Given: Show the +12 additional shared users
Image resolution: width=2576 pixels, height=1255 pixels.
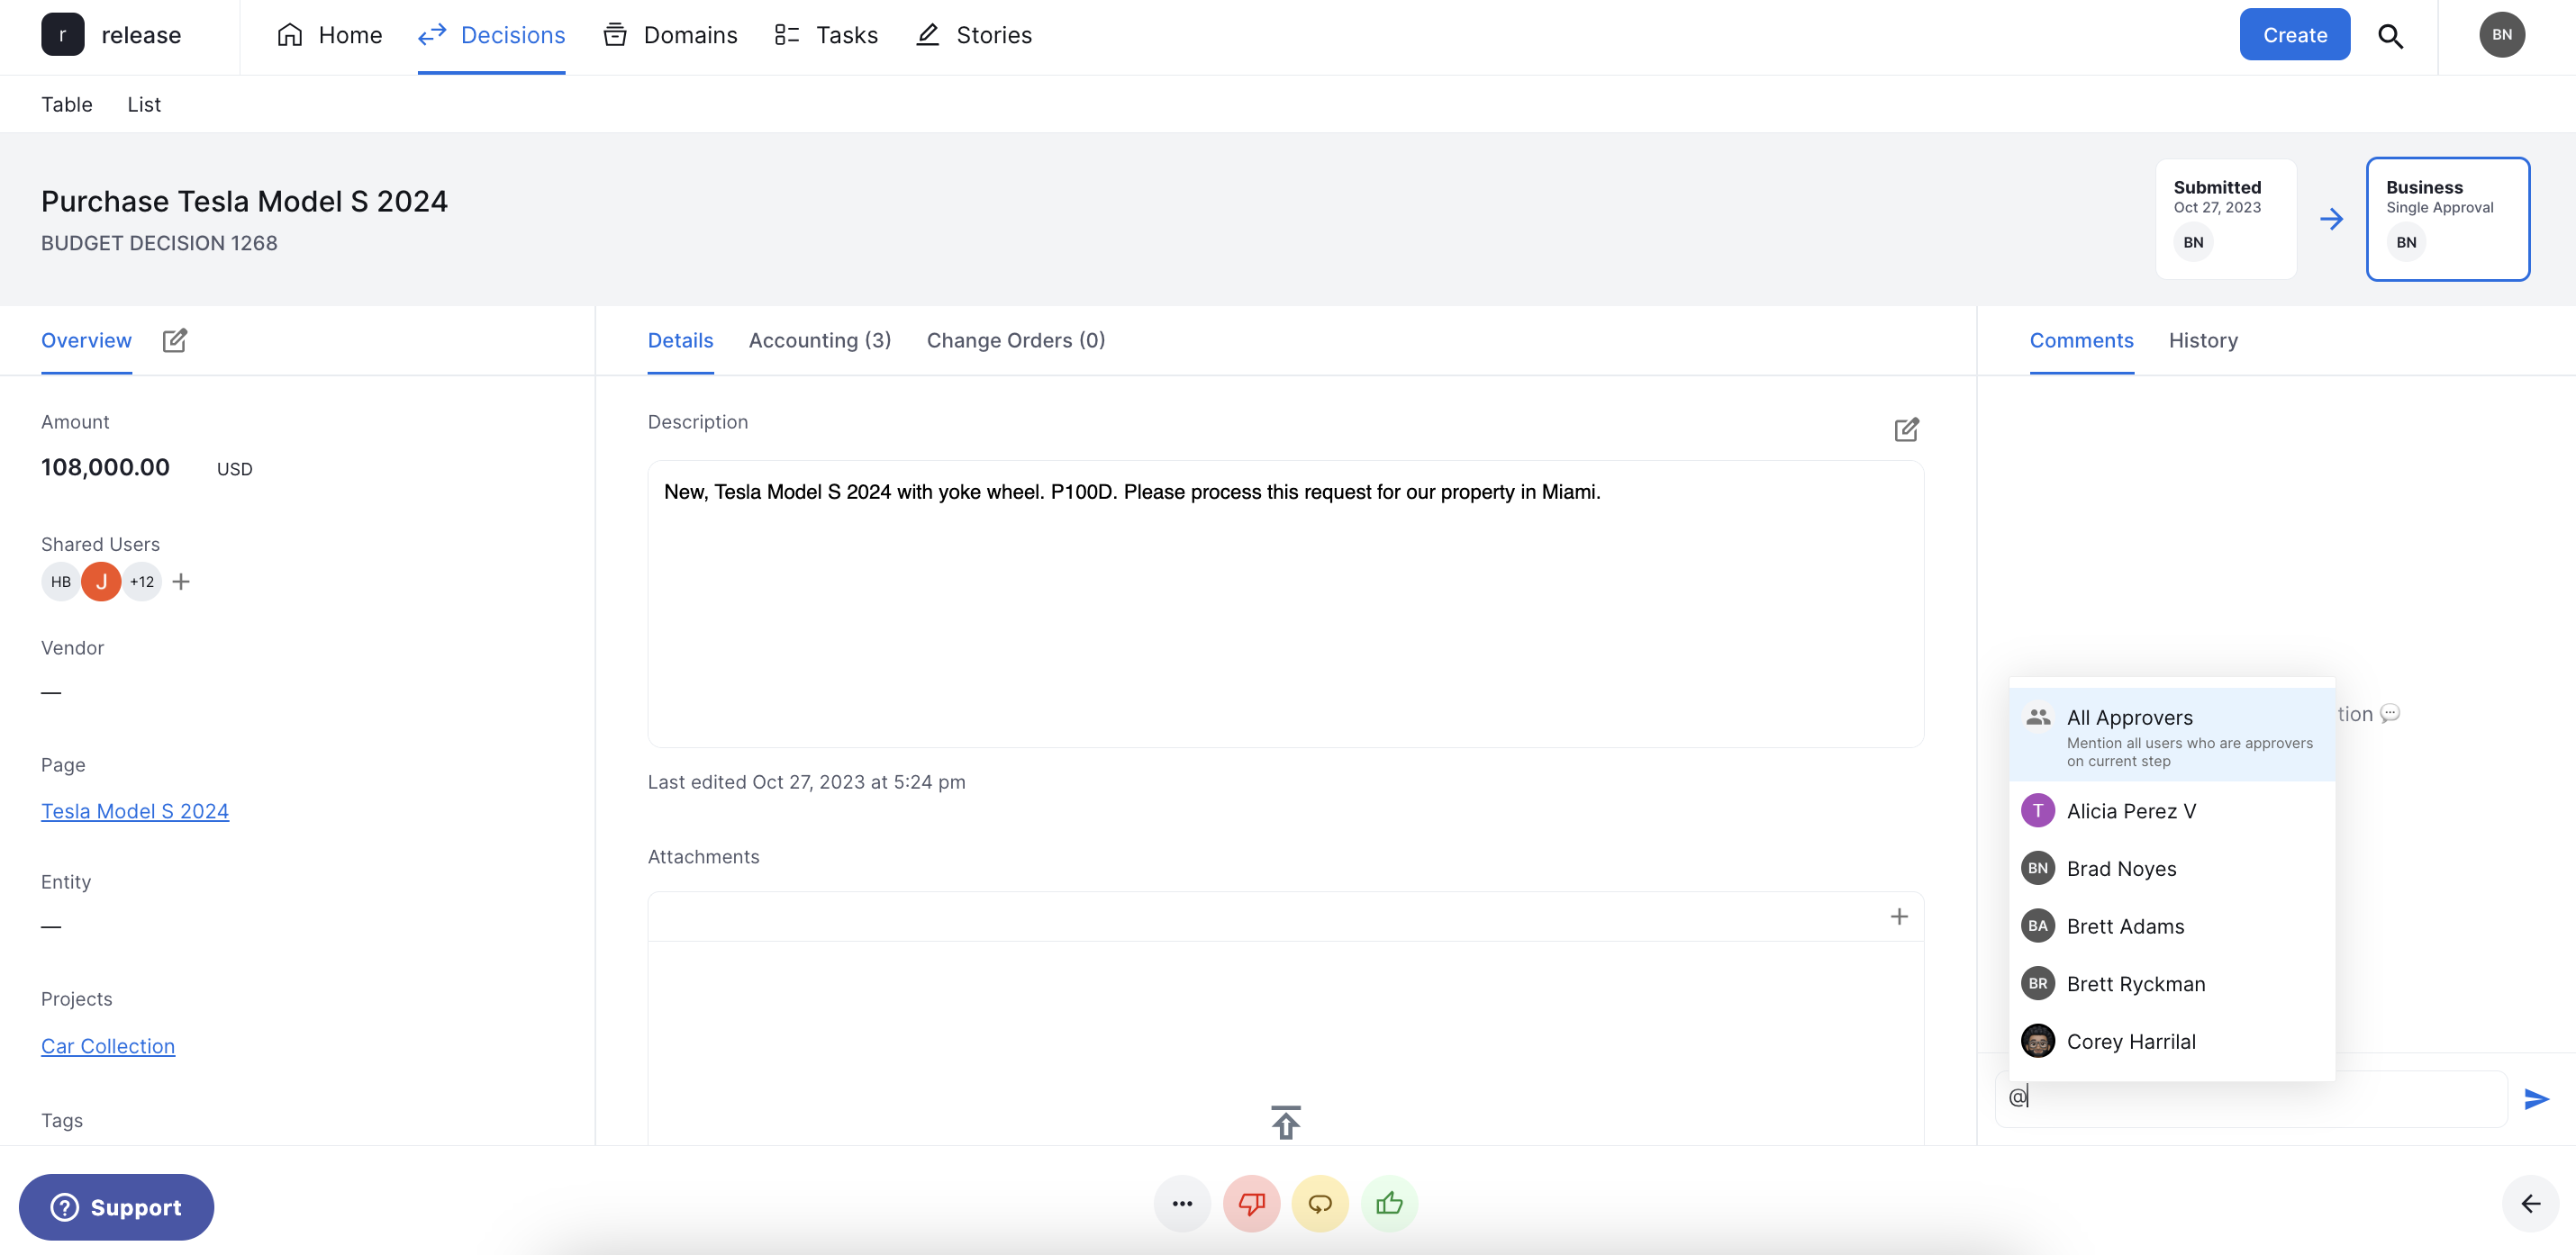Looking at the screenshot, I should point(142,582).
